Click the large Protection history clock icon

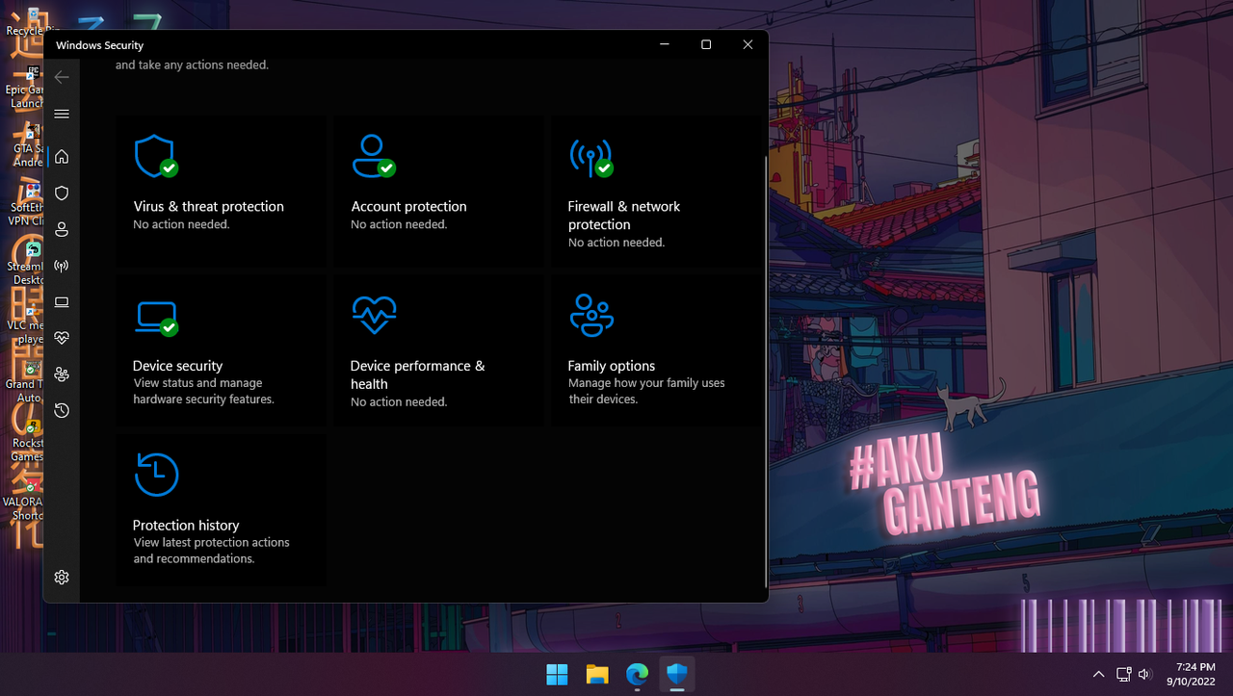(x=156, y=475)
